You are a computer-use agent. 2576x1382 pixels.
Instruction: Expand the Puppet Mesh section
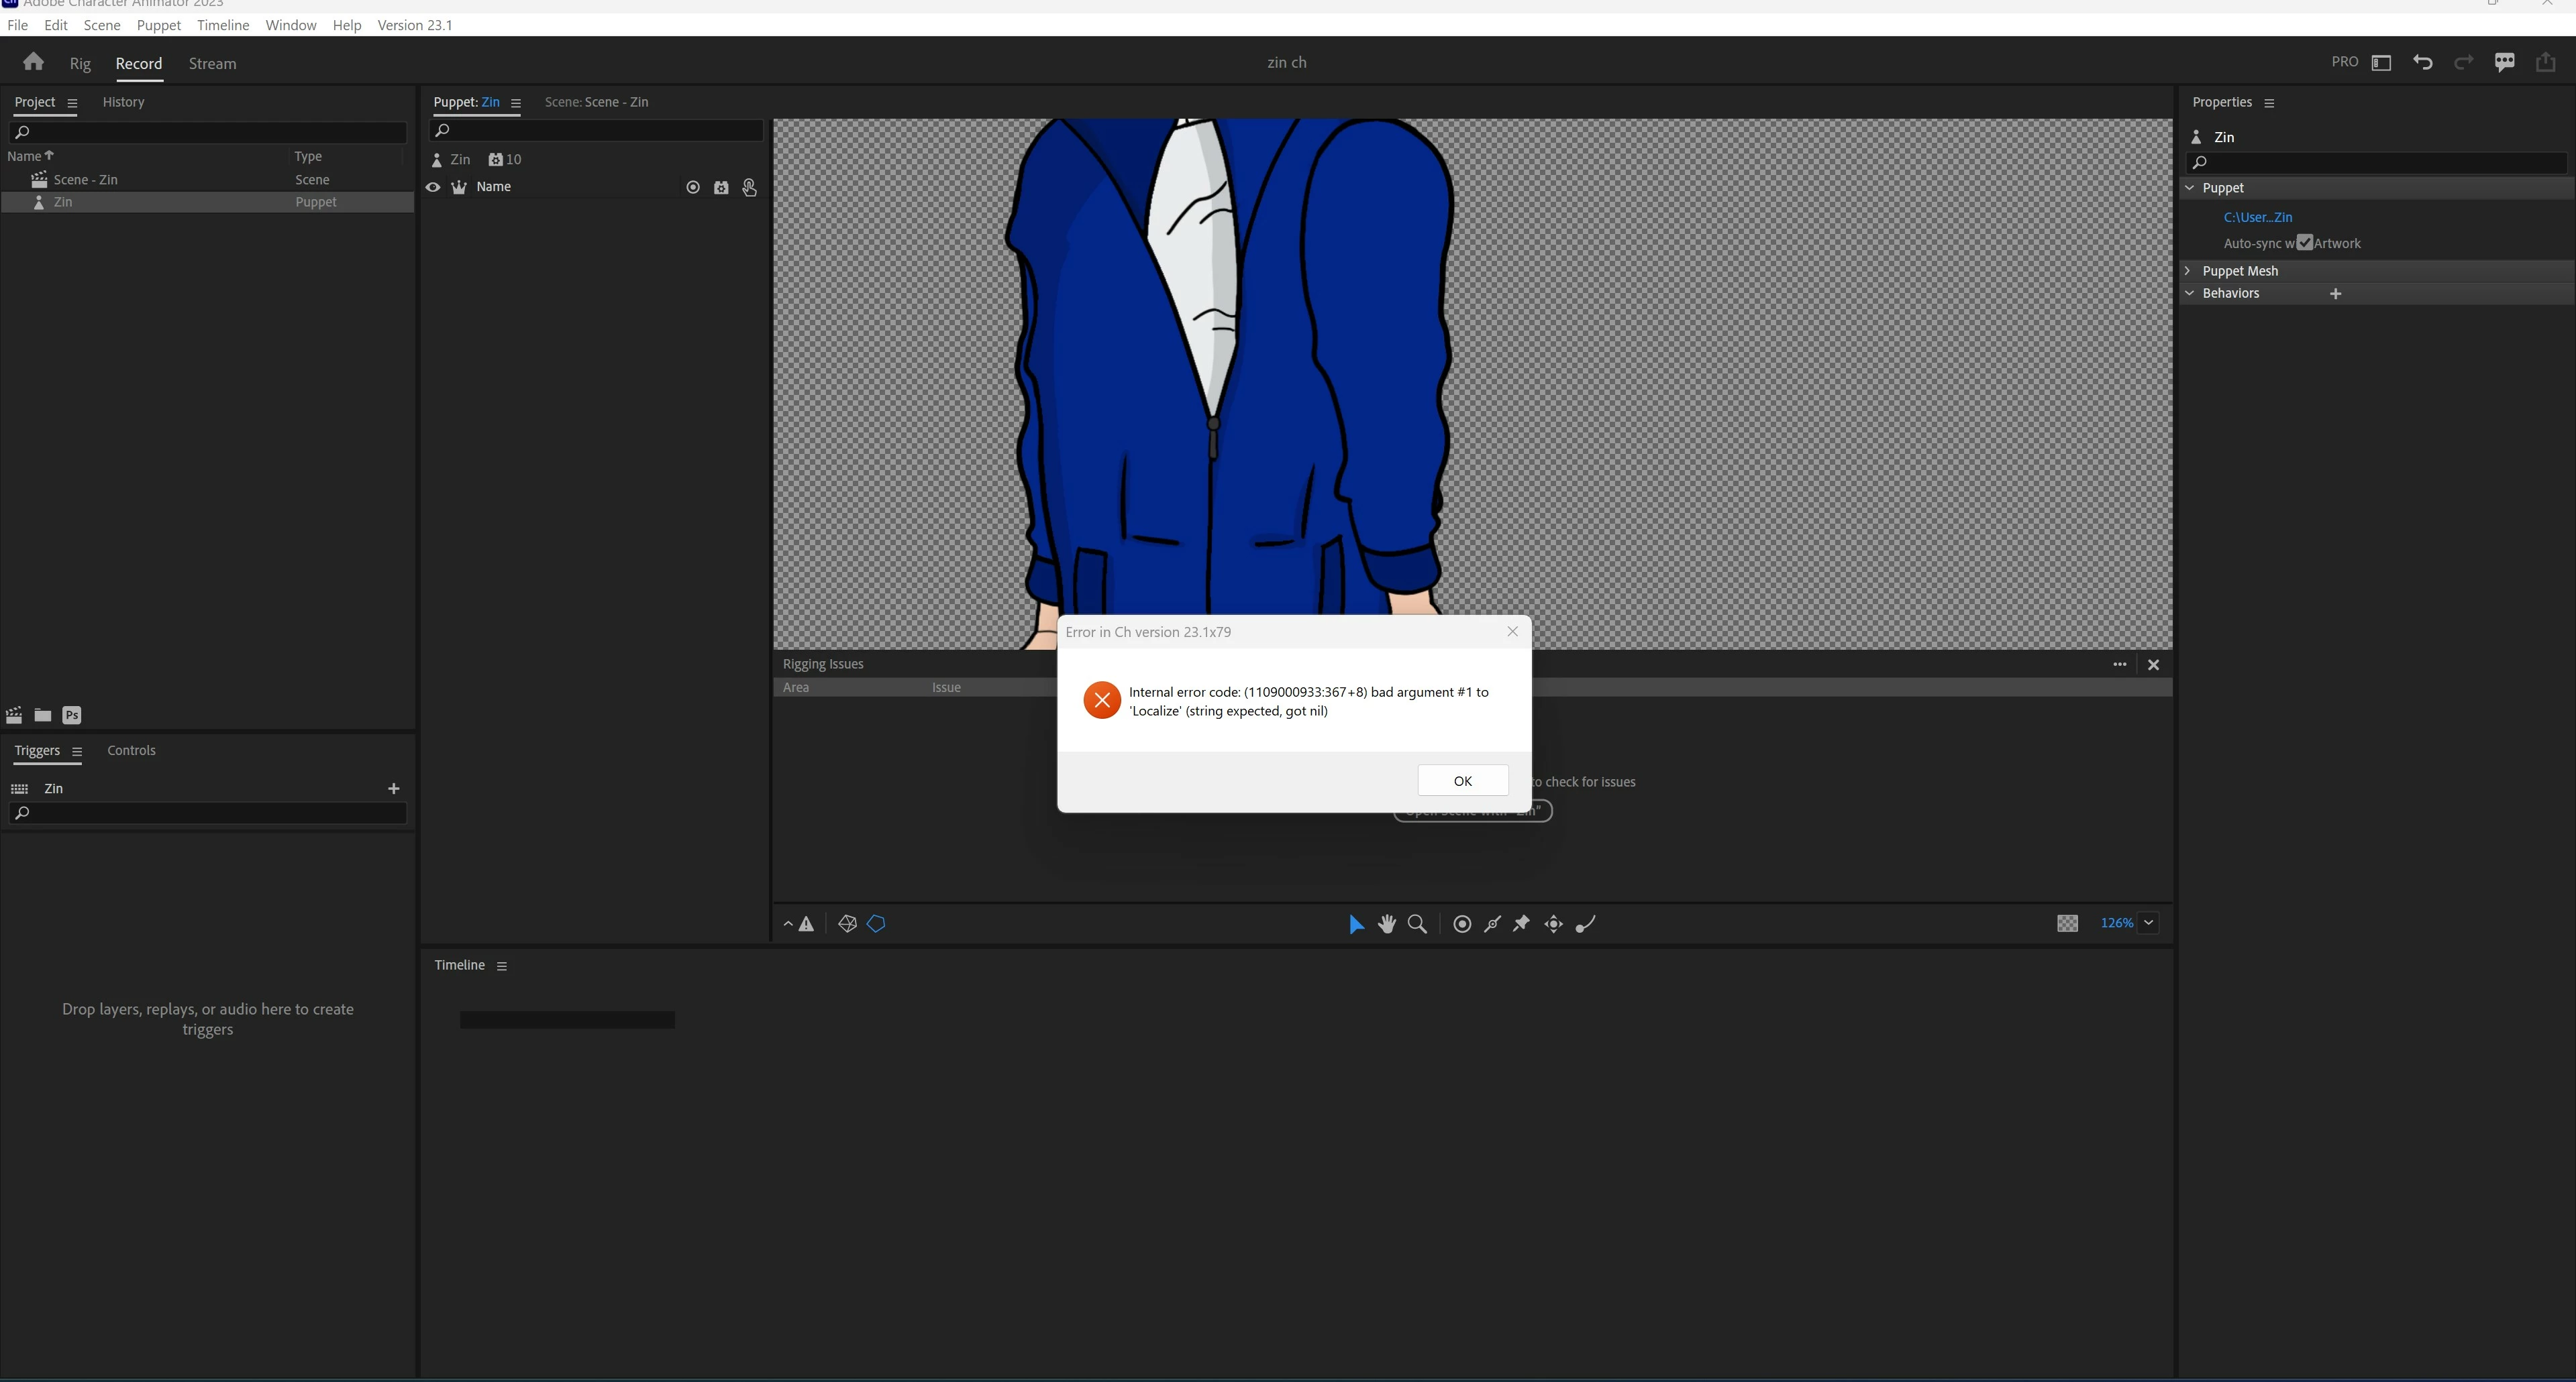(2188, 271)
